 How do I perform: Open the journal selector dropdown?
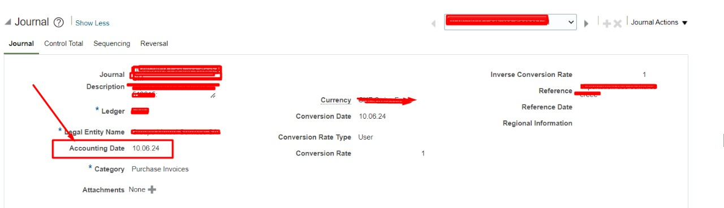510,22
